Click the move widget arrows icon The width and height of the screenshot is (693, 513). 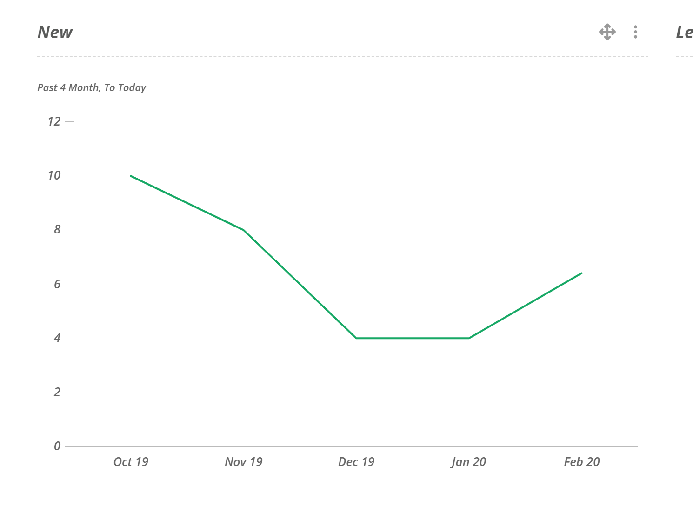tap(607, 32)
